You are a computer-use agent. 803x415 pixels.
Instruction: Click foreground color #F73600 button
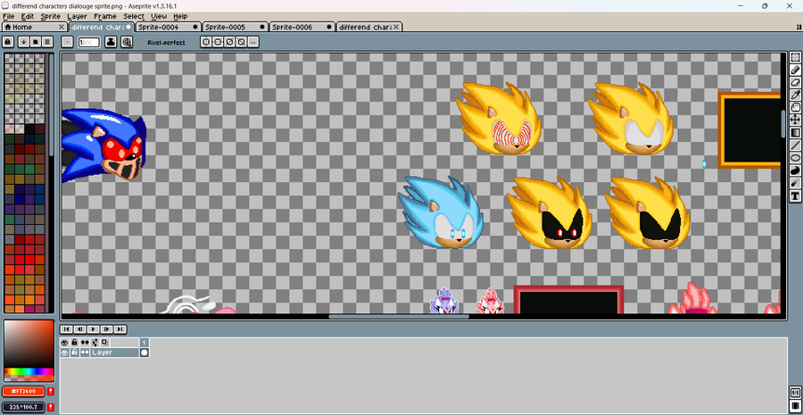(x=23, y=392)
